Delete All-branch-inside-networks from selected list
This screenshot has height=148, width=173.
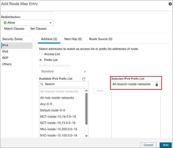[x=157, y=84]
